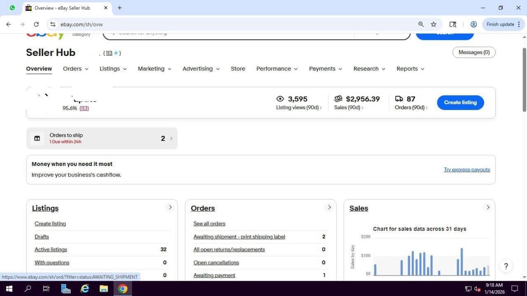Click the browser profile avatar icon

pos(473,24)
